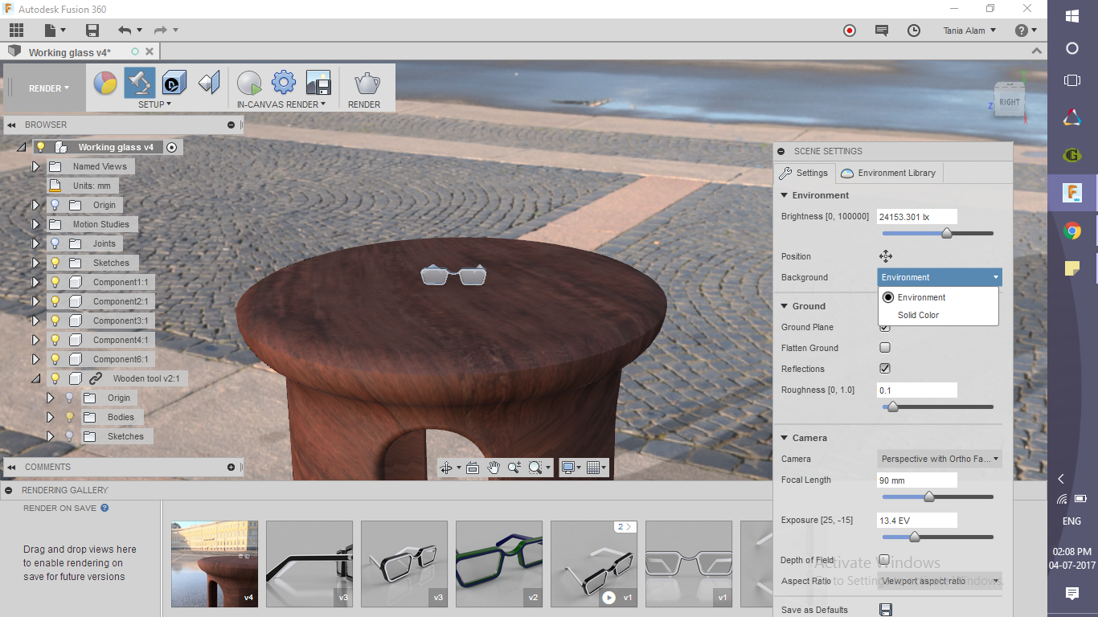Click the Undo arrow
The width and height of the screenshot is (1098, 617).
point(125,31)
